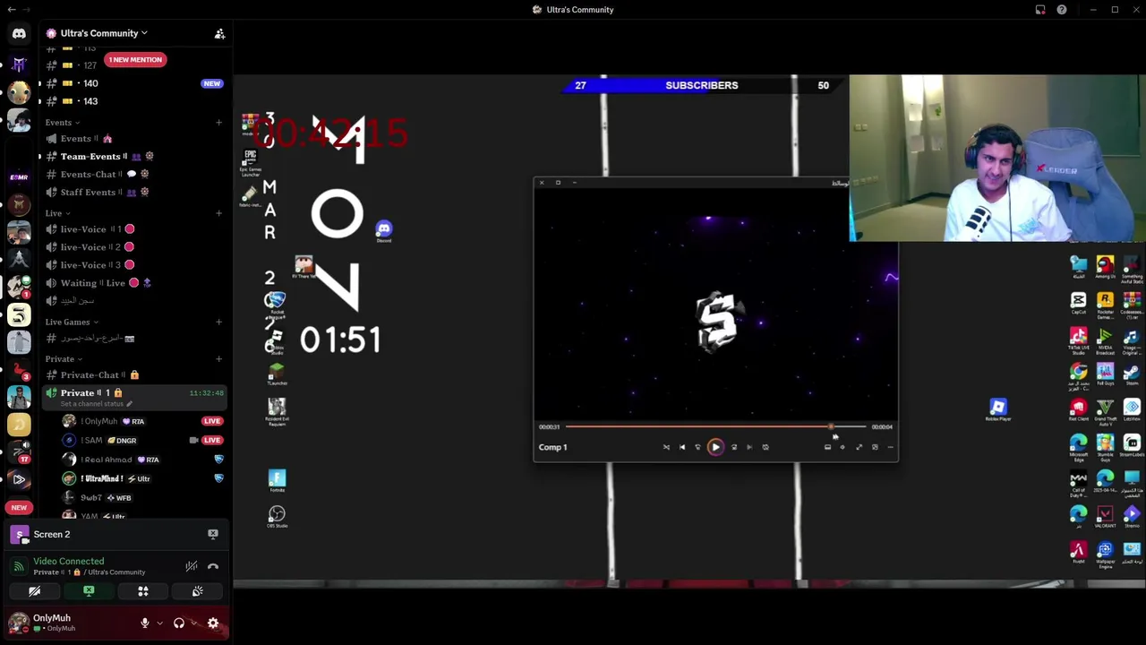Open Discord home direct messages
Screen dimensions: 1146x645
click(x=19, y=34)
